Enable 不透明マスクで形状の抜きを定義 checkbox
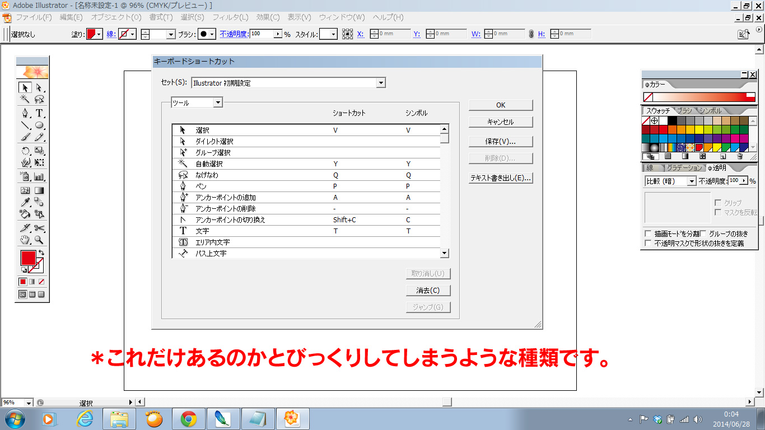 [x=648, y=244]
